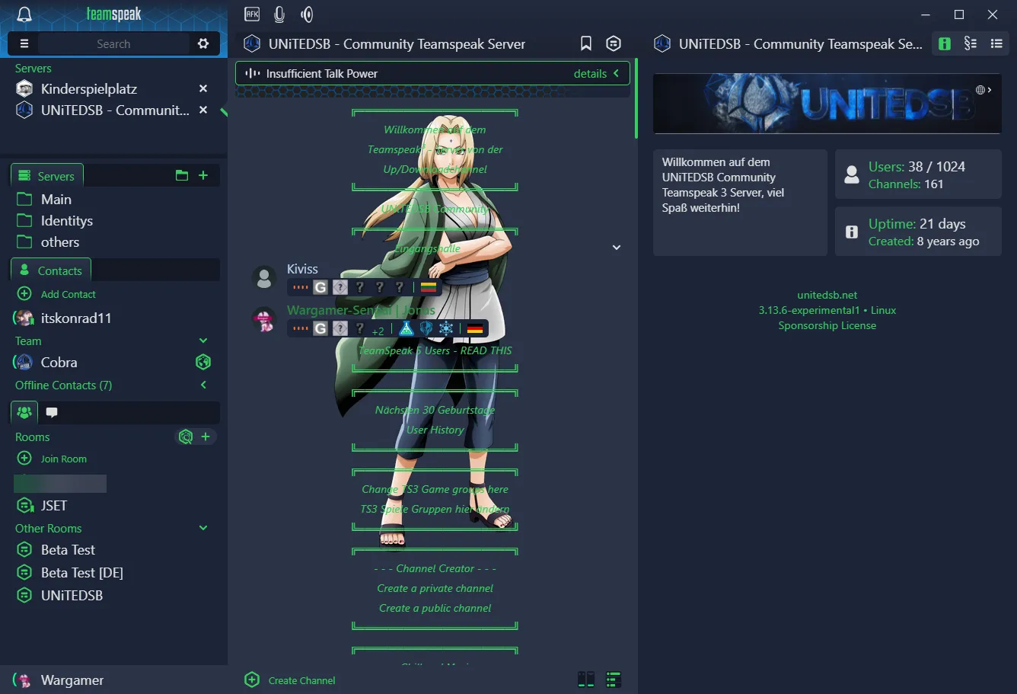Close the Kinderspielplatz server connection
Image resolution: width=1017 pixels, height=694 pixels.
(203, 89)
